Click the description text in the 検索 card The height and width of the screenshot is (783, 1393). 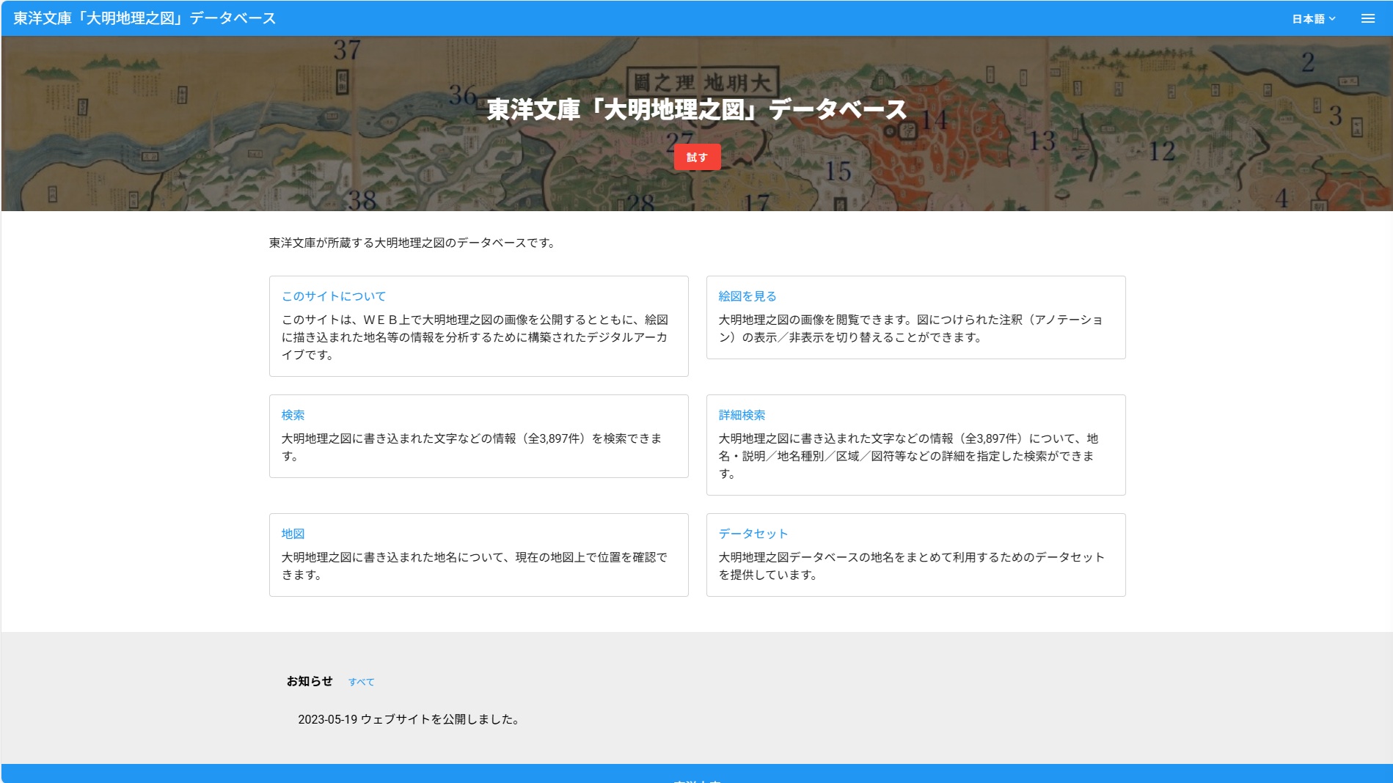click(x=471, y=446)
